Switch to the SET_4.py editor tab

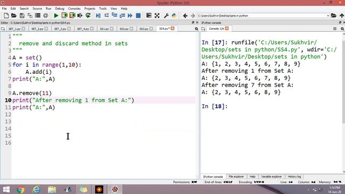coord(85,29)
